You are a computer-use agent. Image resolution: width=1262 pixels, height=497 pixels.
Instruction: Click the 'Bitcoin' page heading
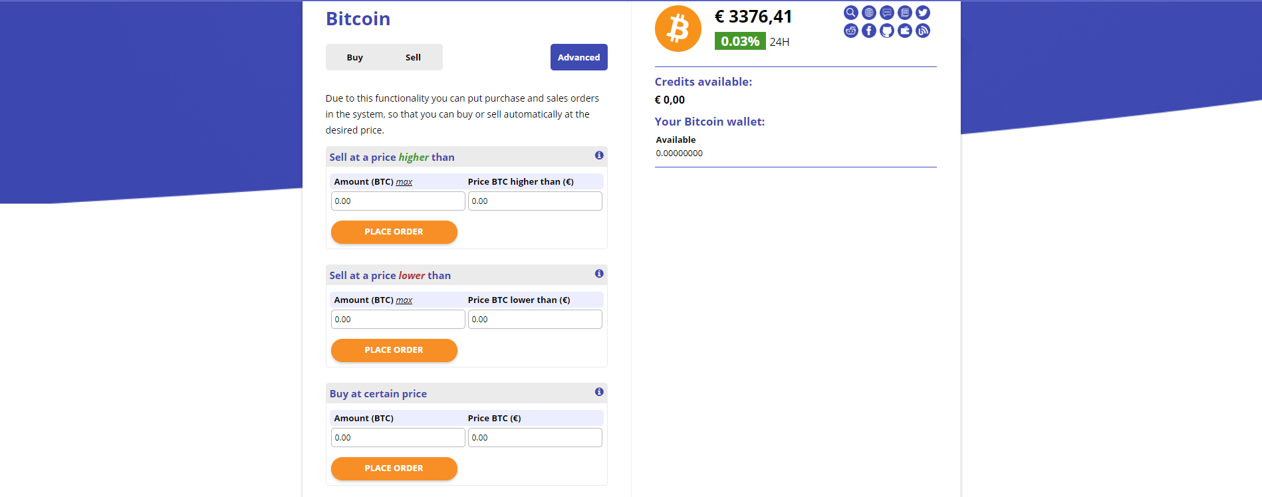[x=358, y=19]
